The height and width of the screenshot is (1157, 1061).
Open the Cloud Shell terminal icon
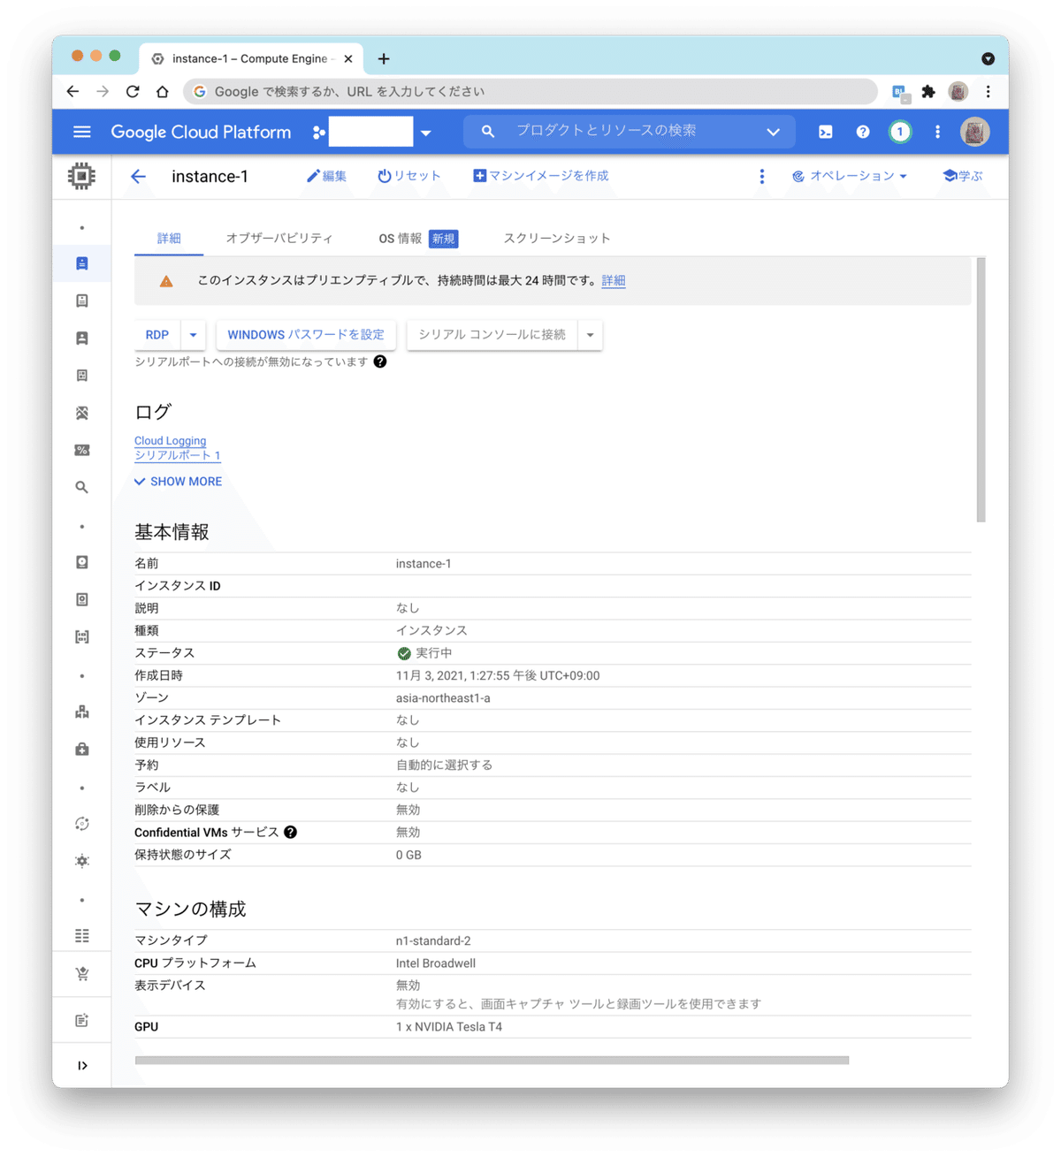825,131
